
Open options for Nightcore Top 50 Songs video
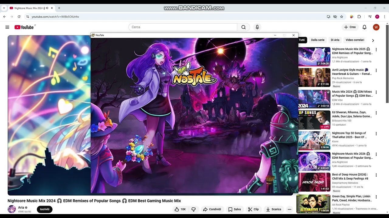376,134
